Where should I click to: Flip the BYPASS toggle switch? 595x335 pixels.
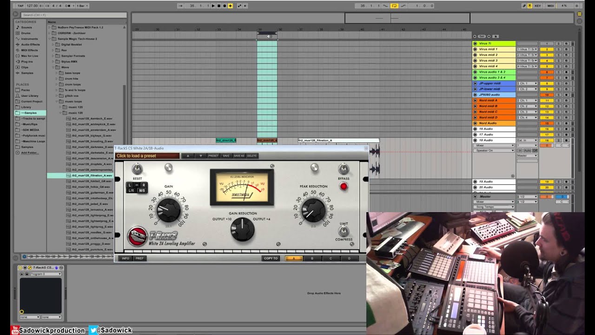pos(343,168)
